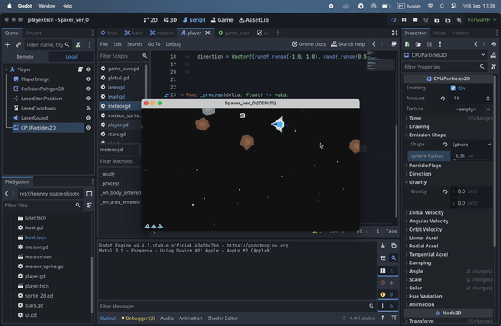Image resolution: width=501 pixels, height=326 pixels.
Task: Open renderer Forward+ dropdown
Action: tap(482, 20)
